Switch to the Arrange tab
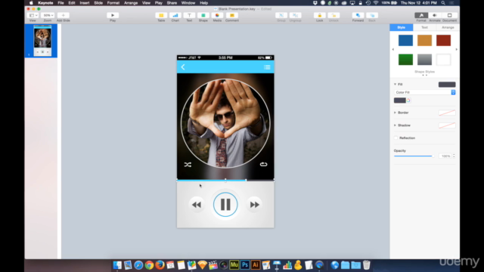 tap(448, 27)
